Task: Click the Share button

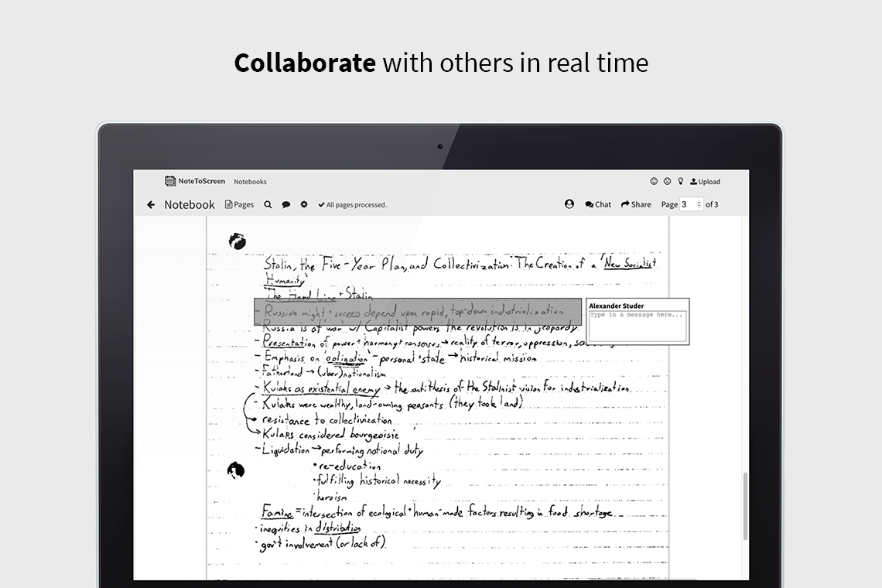Action: [x=636, y=204]
